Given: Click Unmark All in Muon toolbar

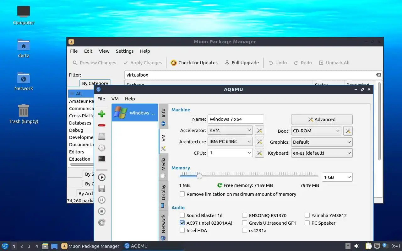Looking at the screenshot, I should pos(334,63).
